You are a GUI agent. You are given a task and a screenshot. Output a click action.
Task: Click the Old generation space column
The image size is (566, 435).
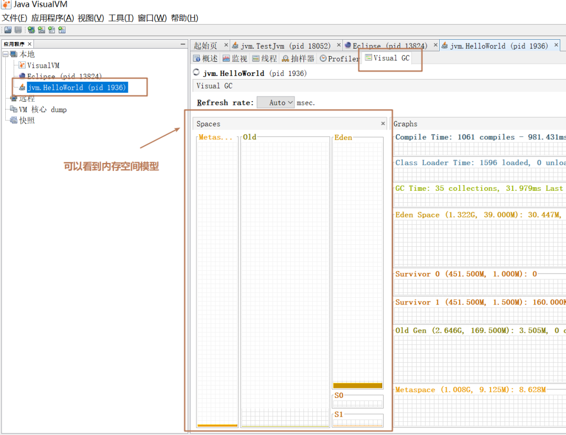(285, 281)
